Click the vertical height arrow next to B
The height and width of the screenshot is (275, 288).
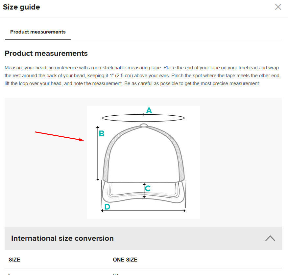tap(97, 153)
